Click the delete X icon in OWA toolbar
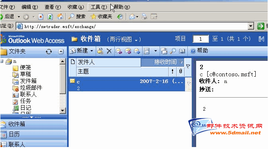Screen dimensions: 268x149 109,51
